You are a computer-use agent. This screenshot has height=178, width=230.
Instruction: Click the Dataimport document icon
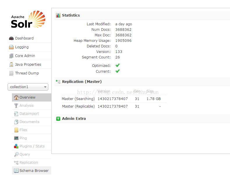point(16,114)
